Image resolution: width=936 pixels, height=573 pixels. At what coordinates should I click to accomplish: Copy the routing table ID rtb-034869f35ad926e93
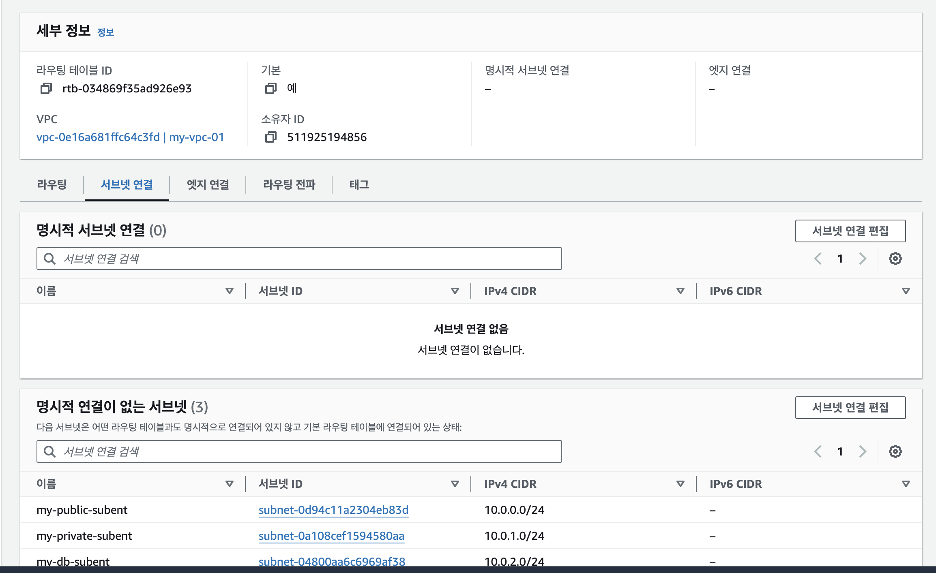[x=46, y=88]
